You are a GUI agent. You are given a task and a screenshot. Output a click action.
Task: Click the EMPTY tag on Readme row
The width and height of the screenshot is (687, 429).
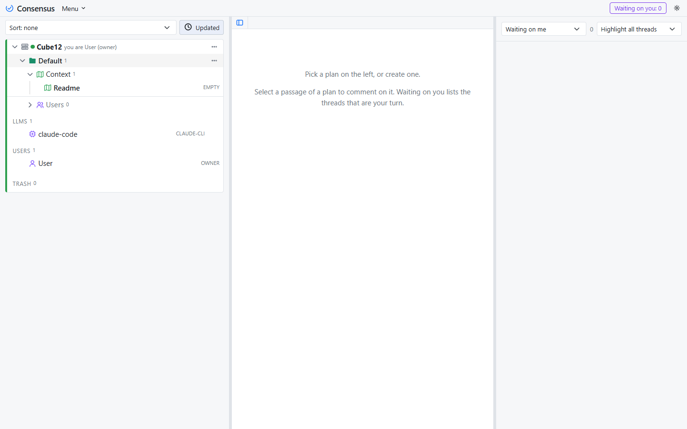[x=211, y=87]
